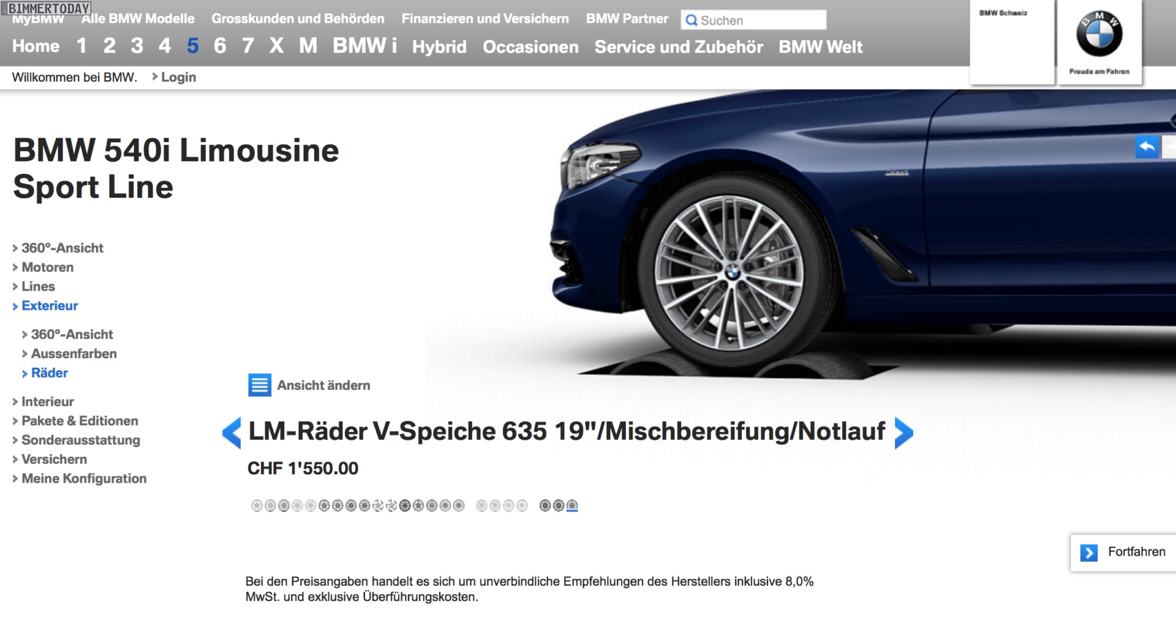Go to previous wheel with left arrow

pos(232,433)
